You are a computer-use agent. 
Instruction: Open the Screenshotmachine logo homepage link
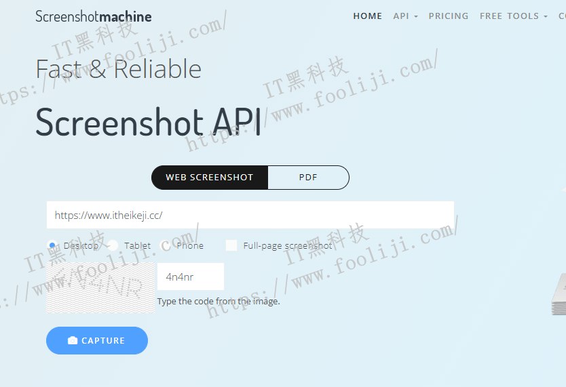click(x=94, y=16)
